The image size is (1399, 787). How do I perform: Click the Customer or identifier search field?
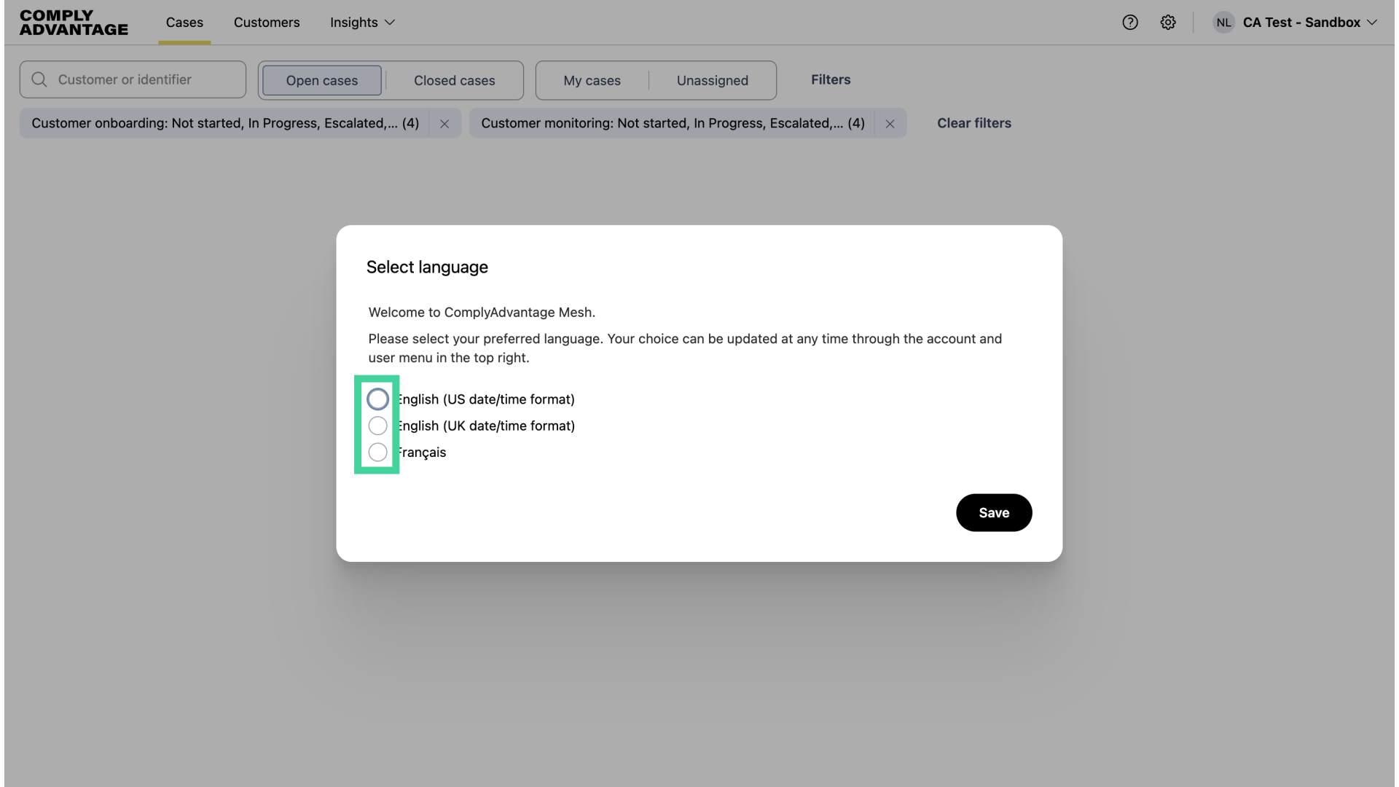click(x=133, y=79)
